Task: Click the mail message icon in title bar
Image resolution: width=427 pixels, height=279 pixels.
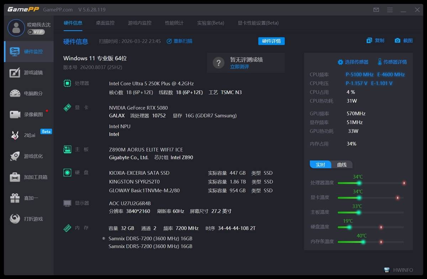Action: point(376,10)
